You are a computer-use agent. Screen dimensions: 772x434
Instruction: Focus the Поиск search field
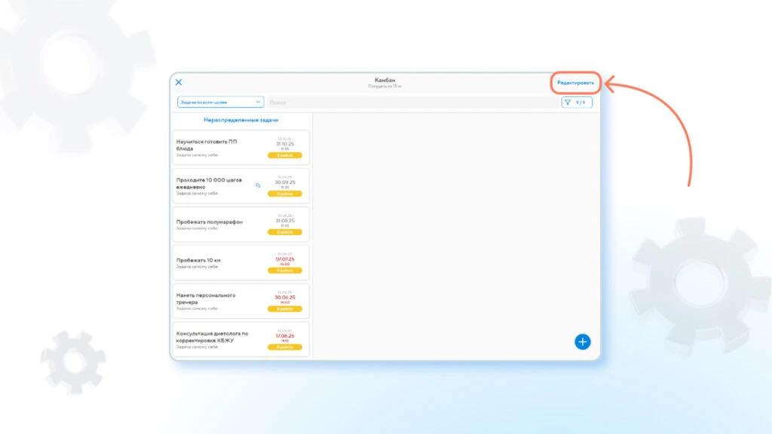(412, 102)
